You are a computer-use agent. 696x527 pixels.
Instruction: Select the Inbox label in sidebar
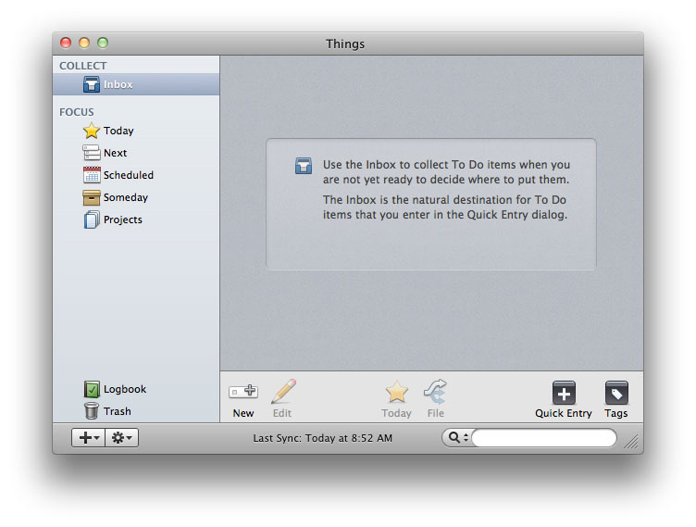click(118, 84)
